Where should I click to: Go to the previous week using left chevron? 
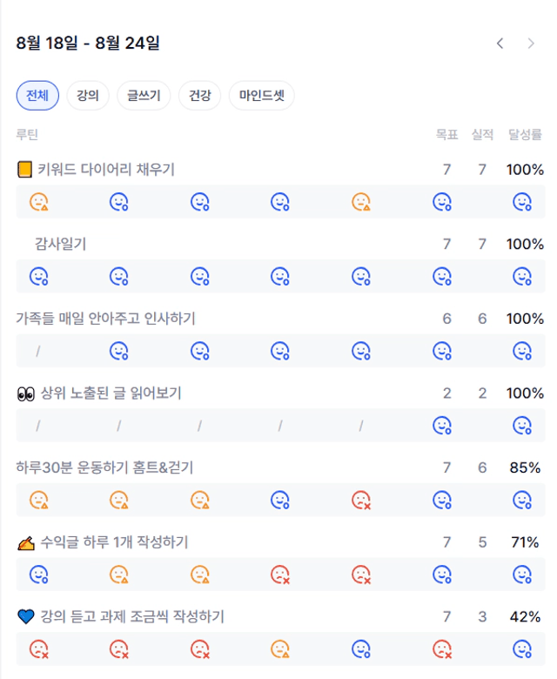(500, 44)
